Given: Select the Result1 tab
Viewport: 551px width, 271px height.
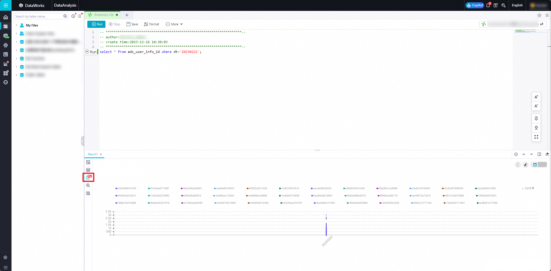Looking at the screenshot, I should (93, 154).
